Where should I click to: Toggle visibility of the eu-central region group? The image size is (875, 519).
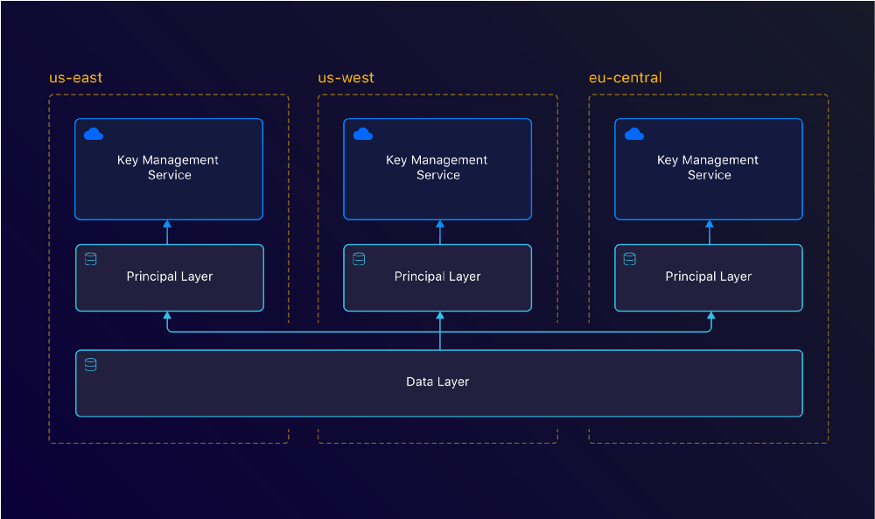tap(625, 77)
